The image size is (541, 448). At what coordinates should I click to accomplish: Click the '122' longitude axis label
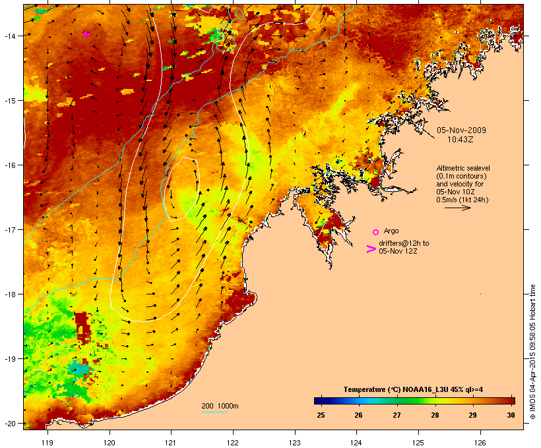pos(233,443)
